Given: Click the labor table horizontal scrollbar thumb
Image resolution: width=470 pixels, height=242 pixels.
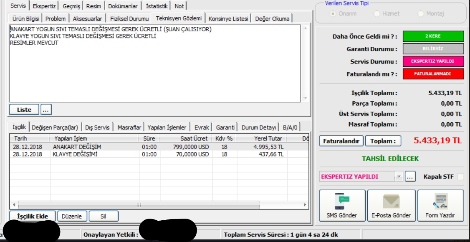Looking at the screenshot, I should 139,205.
